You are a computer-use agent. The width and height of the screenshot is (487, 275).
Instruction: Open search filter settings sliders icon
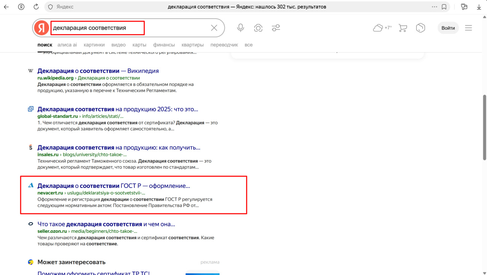click(x=276, y=28)
